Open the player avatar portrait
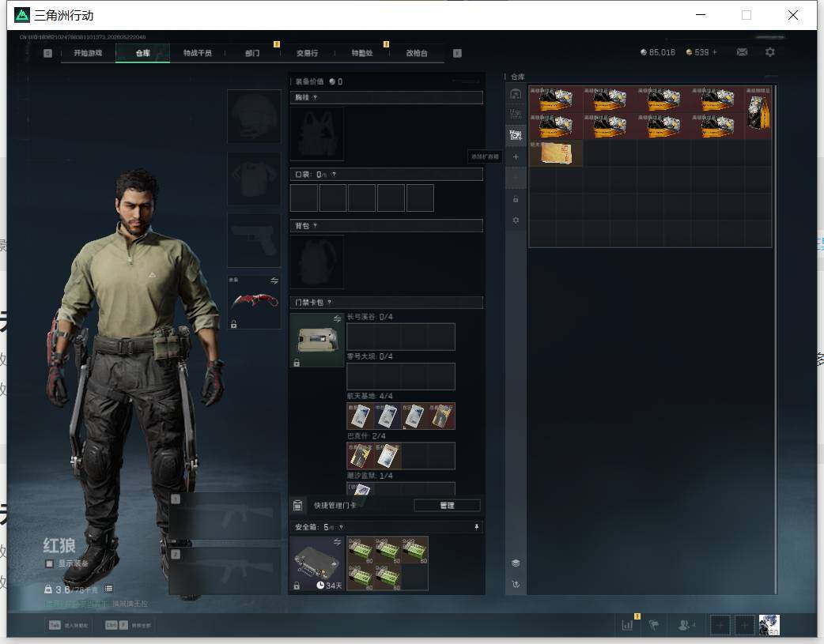Screen dimensions: 824x644 pos(769,625)
